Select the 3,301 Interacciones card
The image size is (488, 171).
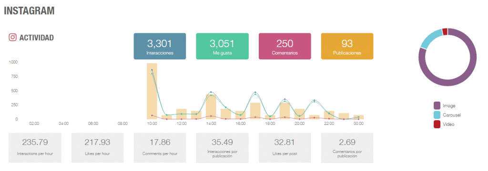(160, 46)
